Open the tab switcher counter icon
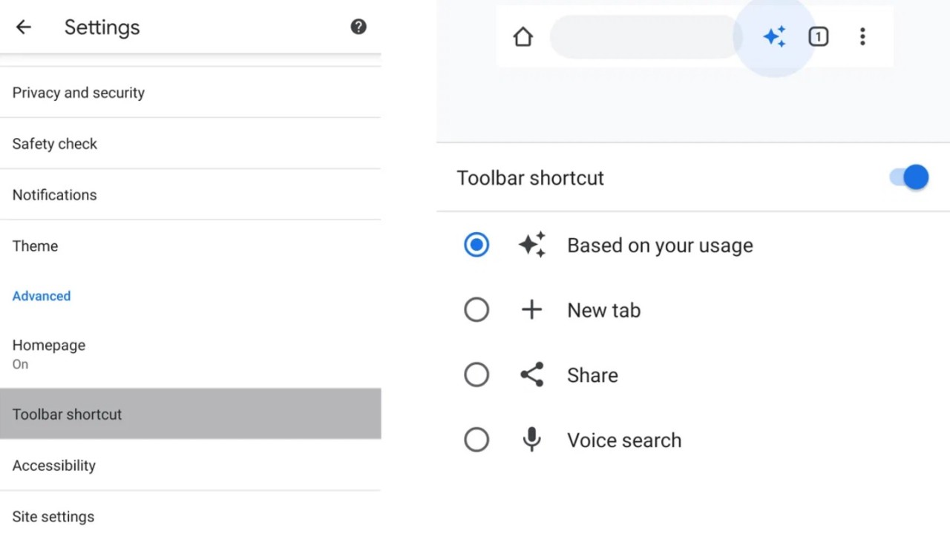 point(818,37)
